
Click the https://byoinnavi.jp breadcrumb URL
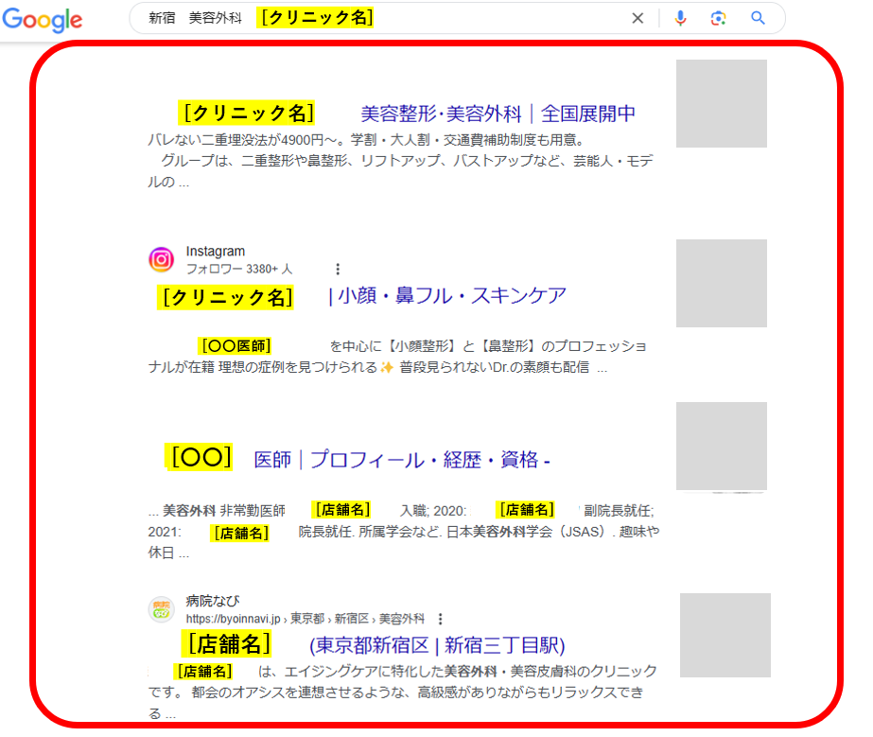point(236,619)
